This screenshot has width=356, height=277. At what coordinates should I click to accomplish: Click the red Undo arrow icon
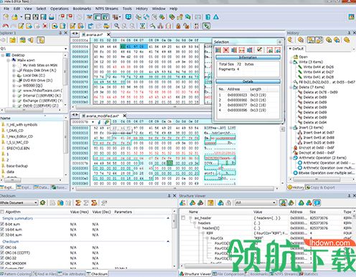coord(5,26)
